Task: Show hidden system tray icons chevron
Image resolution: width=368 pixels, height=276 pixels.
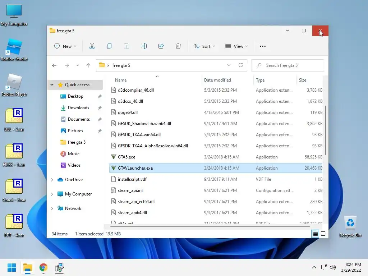Action: tap(314, 267)
